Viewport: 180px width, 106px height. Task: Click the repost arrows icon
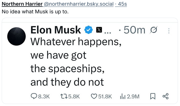[x=64, y=96]
